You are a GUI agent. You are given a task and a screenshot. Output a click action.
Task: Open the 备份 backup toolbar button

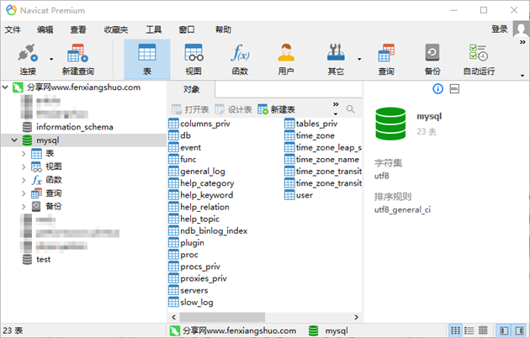432,59
